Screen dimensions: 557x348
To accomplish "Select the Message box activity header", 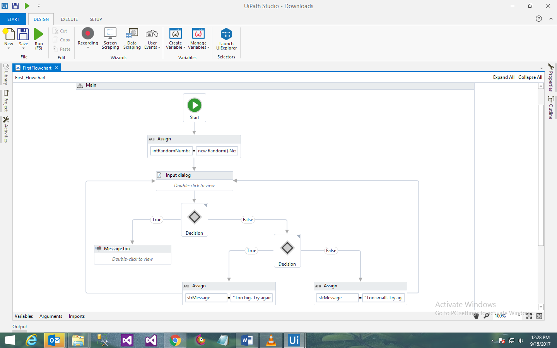I will (133, 249).
